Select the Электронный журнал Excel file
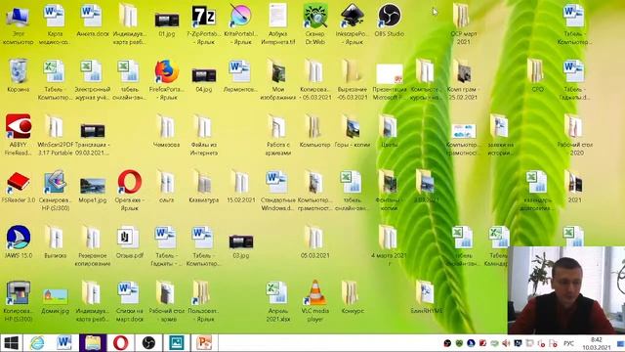This screenshot has height=352, width=625. pyautogui.click(x=92, y=71)
